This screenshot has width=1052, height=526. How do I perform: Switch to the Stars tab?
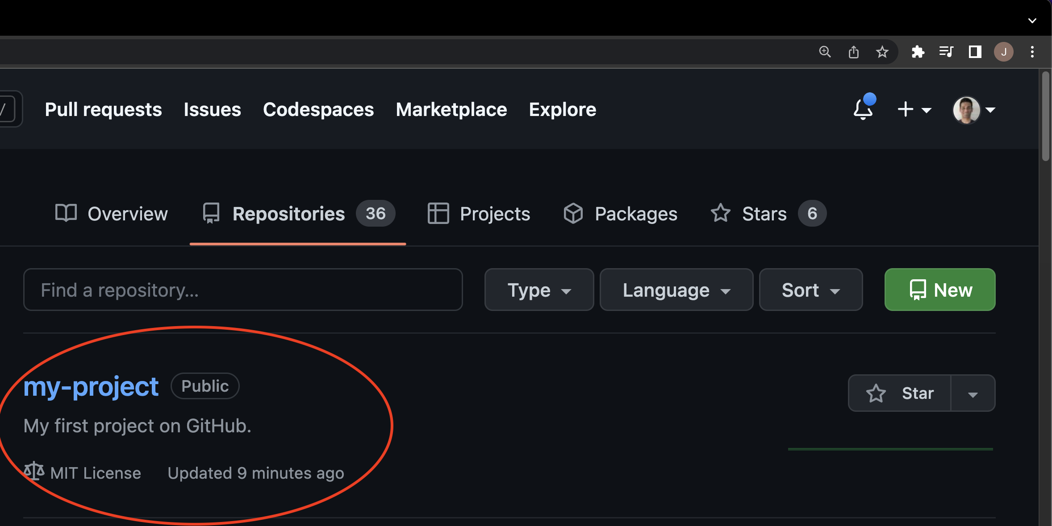(x=768, y=214)
